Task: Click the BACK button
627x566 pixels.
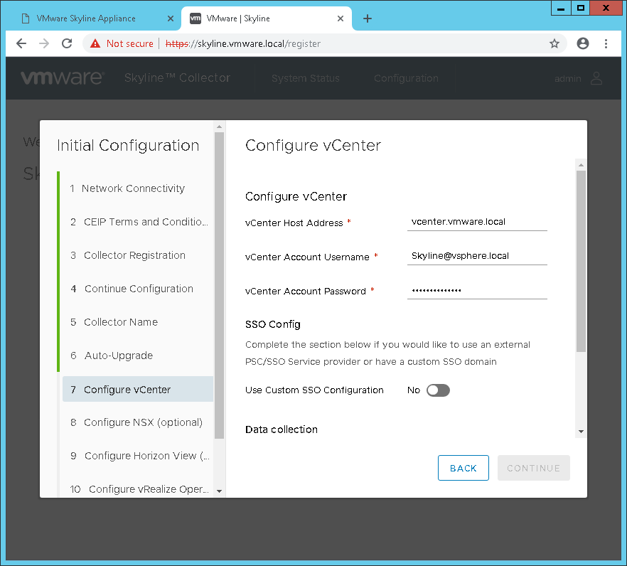Action: (x=463, y=468)
